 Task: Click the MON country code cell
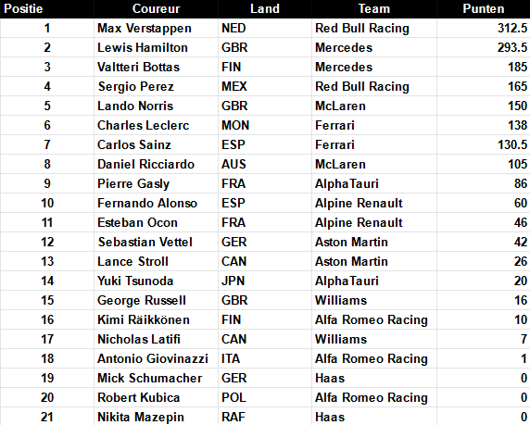click(x=265, y=125)
